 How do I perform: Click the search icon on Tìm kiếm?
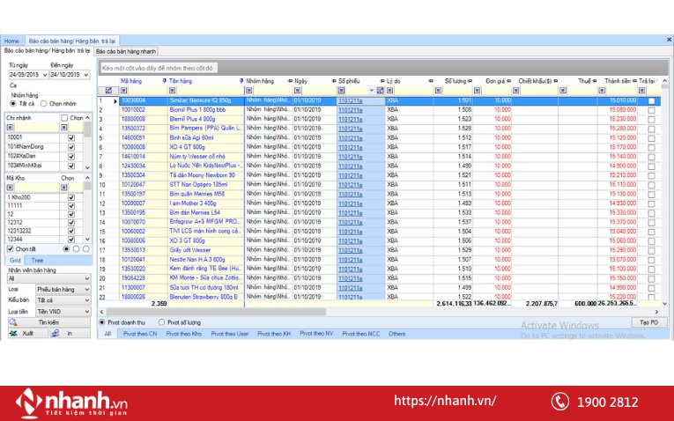(x=13, y=322)
